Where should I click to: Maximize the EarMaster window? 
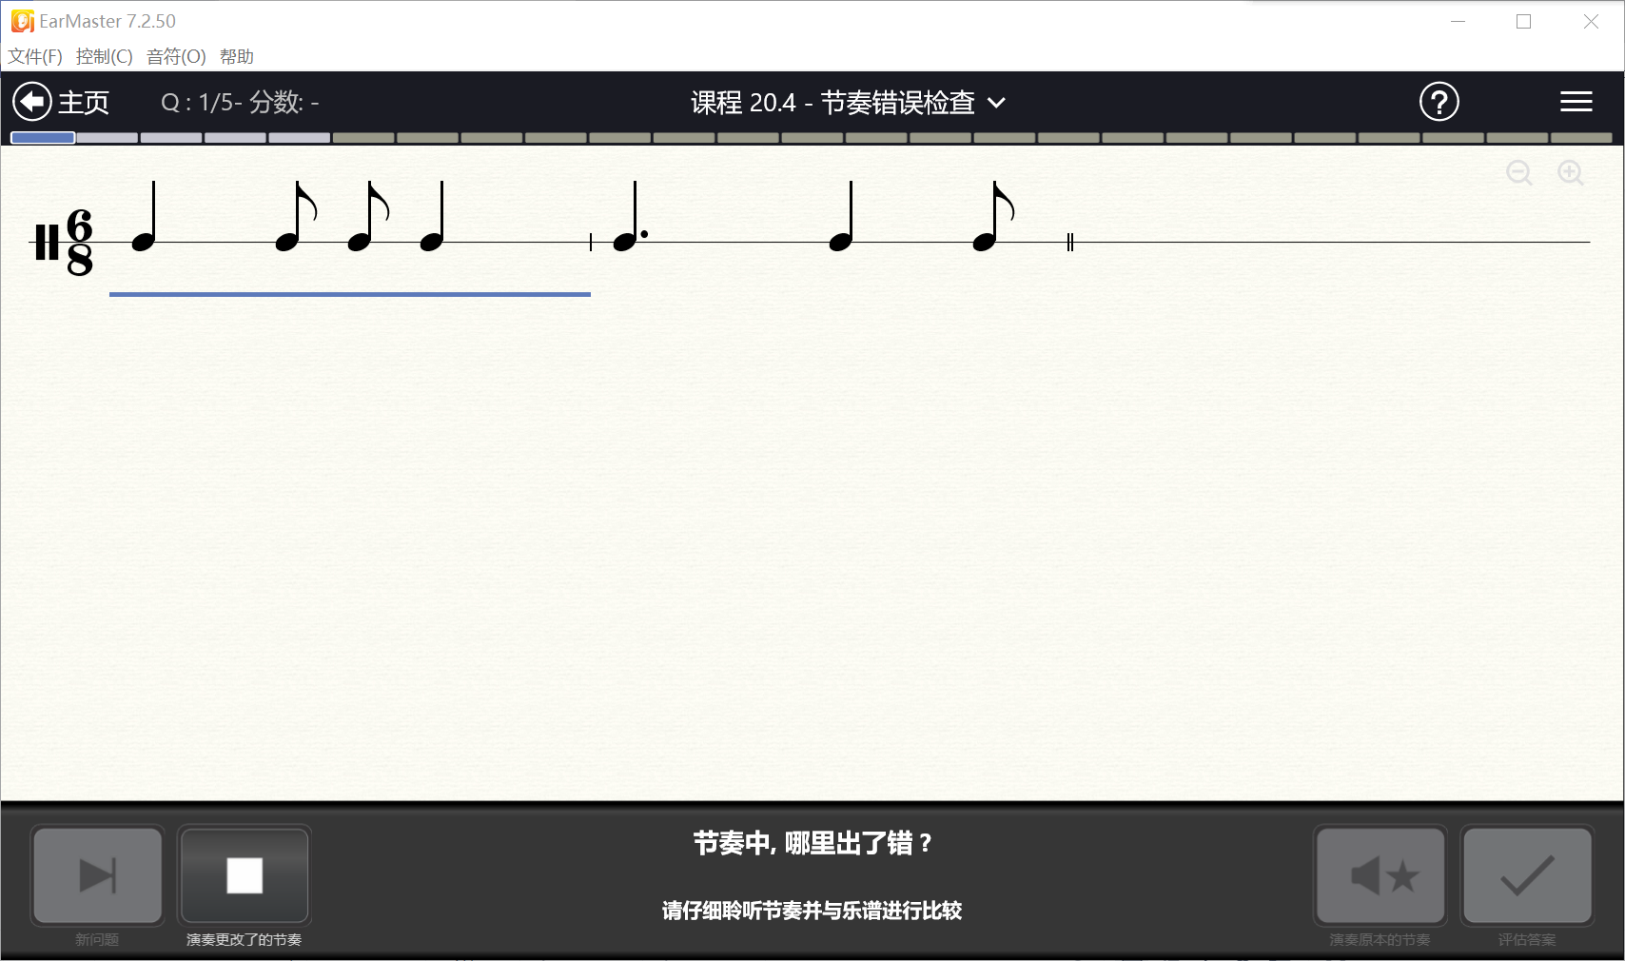tap(1523, 21)
